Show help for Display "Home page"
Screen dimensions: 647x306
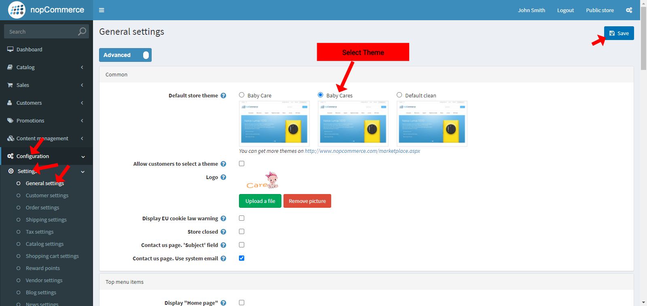[x=223, y=303]
